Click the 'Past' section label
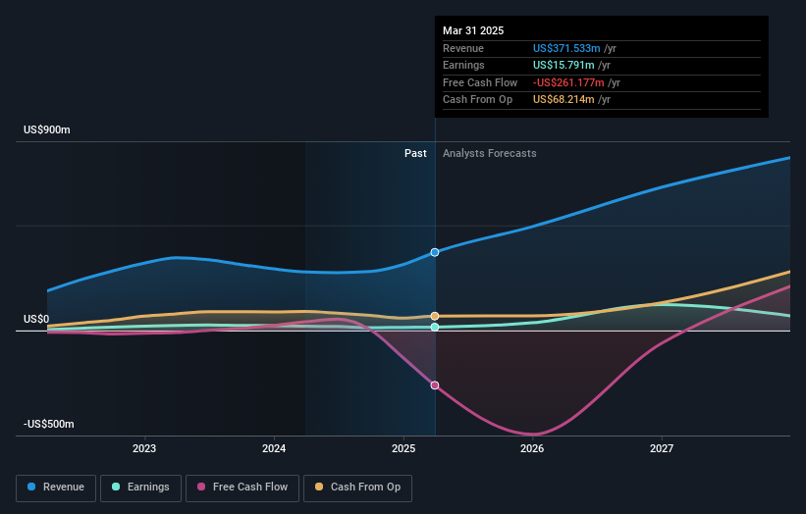This screenshot has width=806, height=514. (415, 153)
